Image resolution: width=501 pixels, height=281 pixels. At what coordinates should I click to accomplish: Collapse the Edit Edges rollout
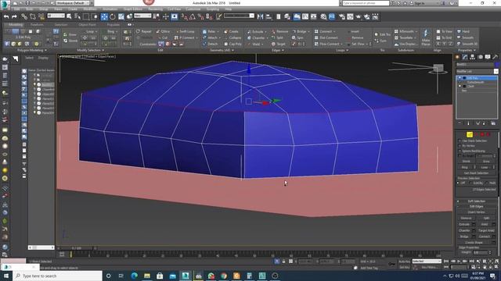click(x=477, y=206)
